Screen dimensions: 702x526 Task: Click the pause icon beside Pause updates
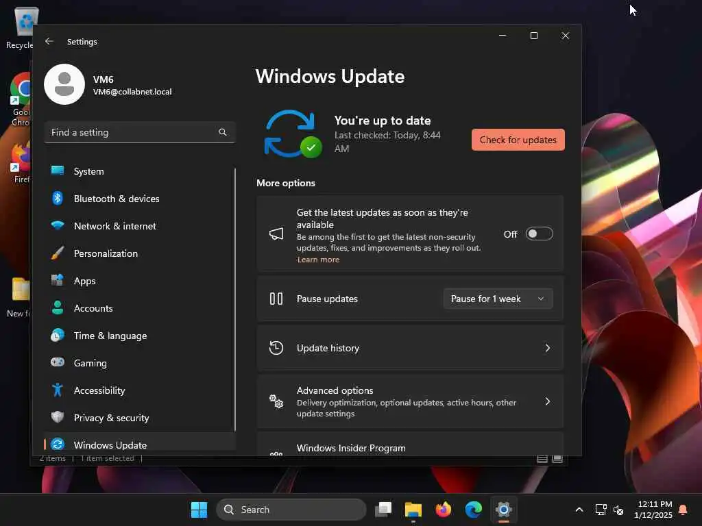pyautogui.click(x=276, y=299)
